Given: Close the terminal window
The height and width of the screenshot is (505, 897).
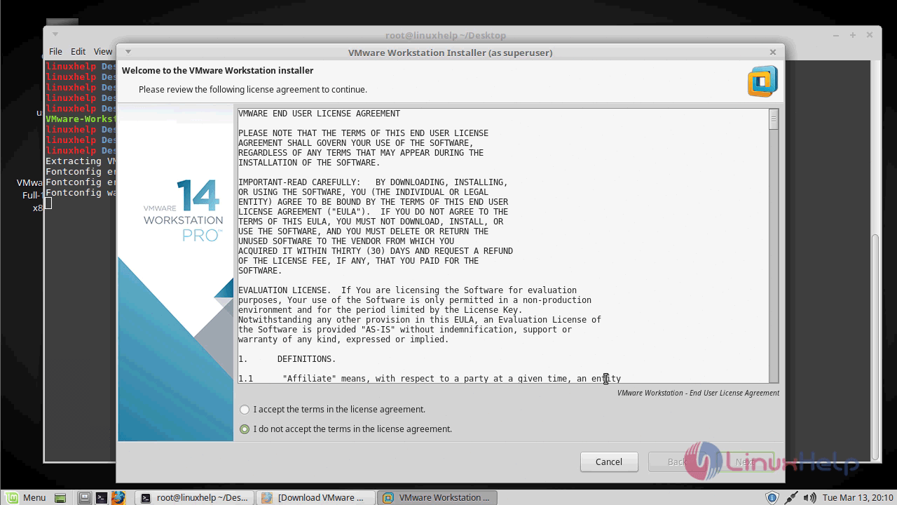Looking at the screenshot, I should pos(870,34).
